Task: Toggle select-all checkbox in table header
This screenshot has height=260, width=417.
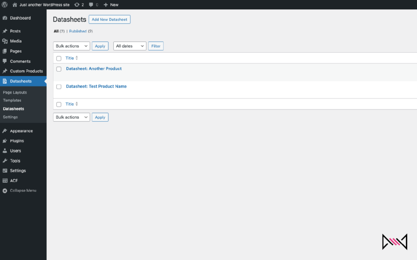Action: pyautogui.click(x=59, y=58)
